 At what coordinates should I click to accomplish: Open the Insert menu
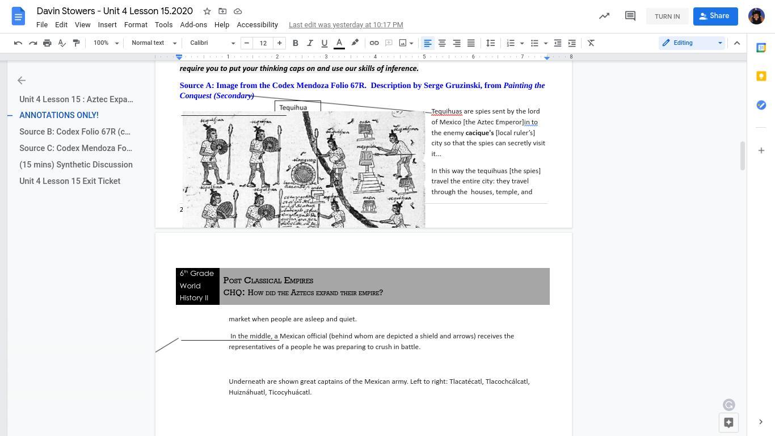107,25
